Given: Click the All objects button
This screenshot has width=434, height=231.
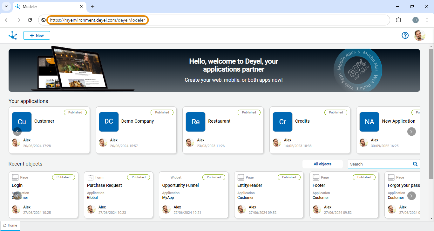Looking at the screenshot, I should 322,164.
